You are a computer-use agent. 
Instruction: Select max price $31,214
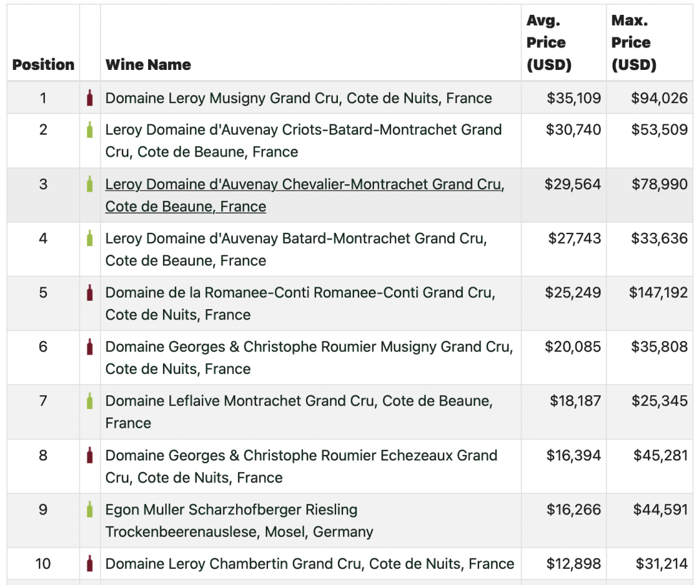pos(661,564)
